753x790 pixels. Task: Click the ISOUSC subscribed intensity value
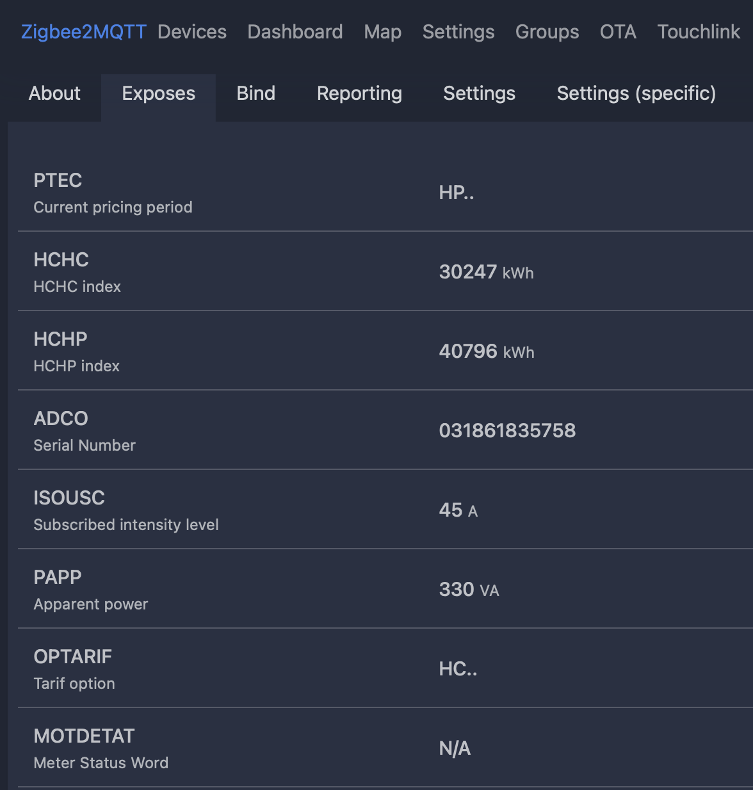click(458, 510)
